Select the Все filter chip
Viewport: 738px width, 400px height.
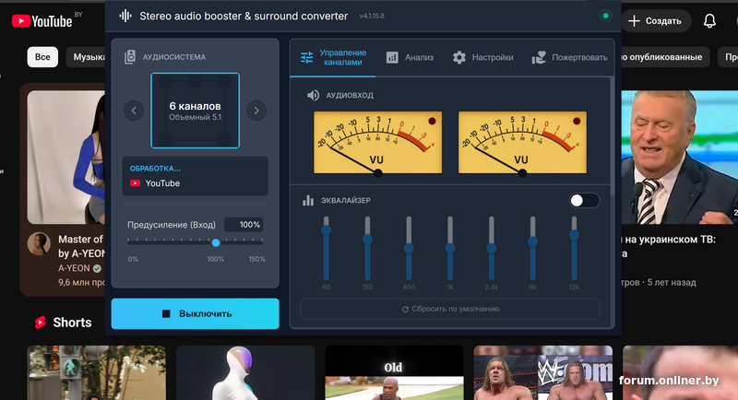[42, 57]
